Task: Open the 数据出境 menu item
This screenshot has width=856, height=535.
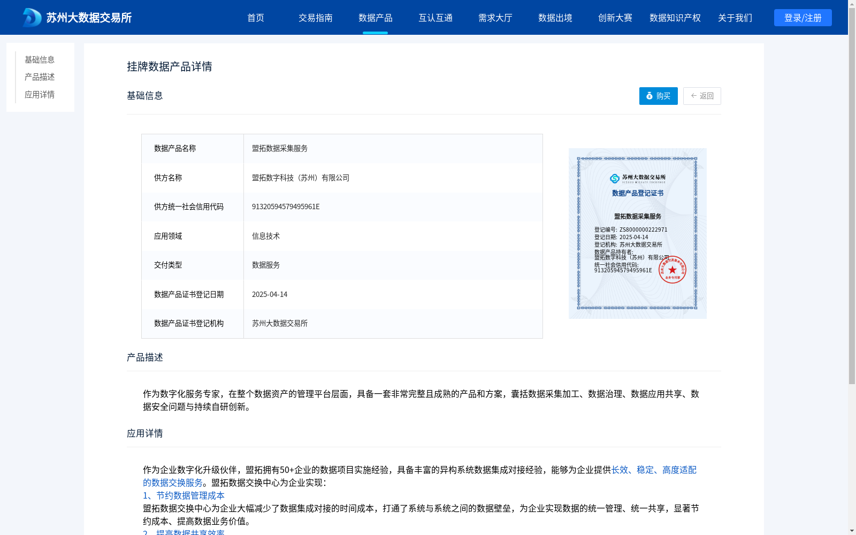Action: click(555, 18)
